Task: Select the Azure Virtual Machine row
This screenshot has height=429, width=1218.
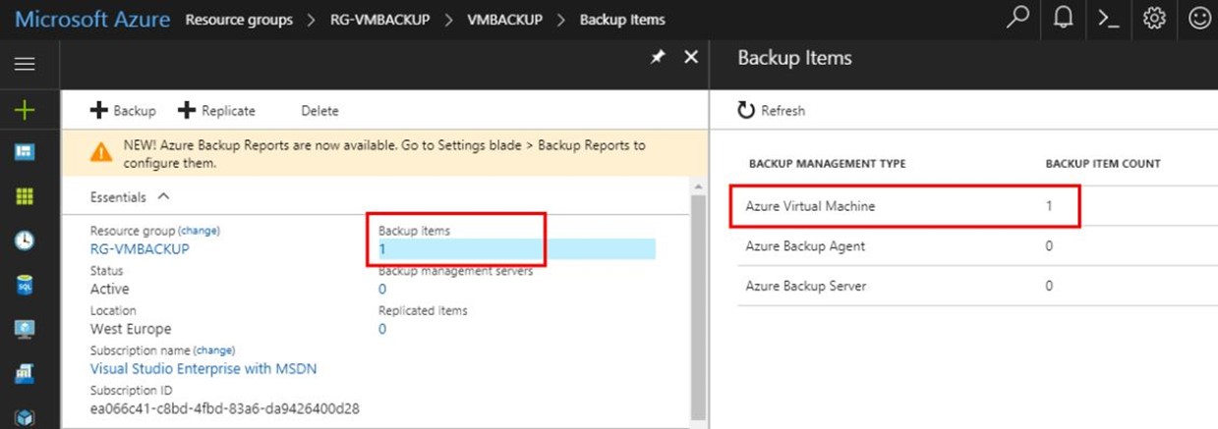Action: pyautogui.click(x=905, y=206)
